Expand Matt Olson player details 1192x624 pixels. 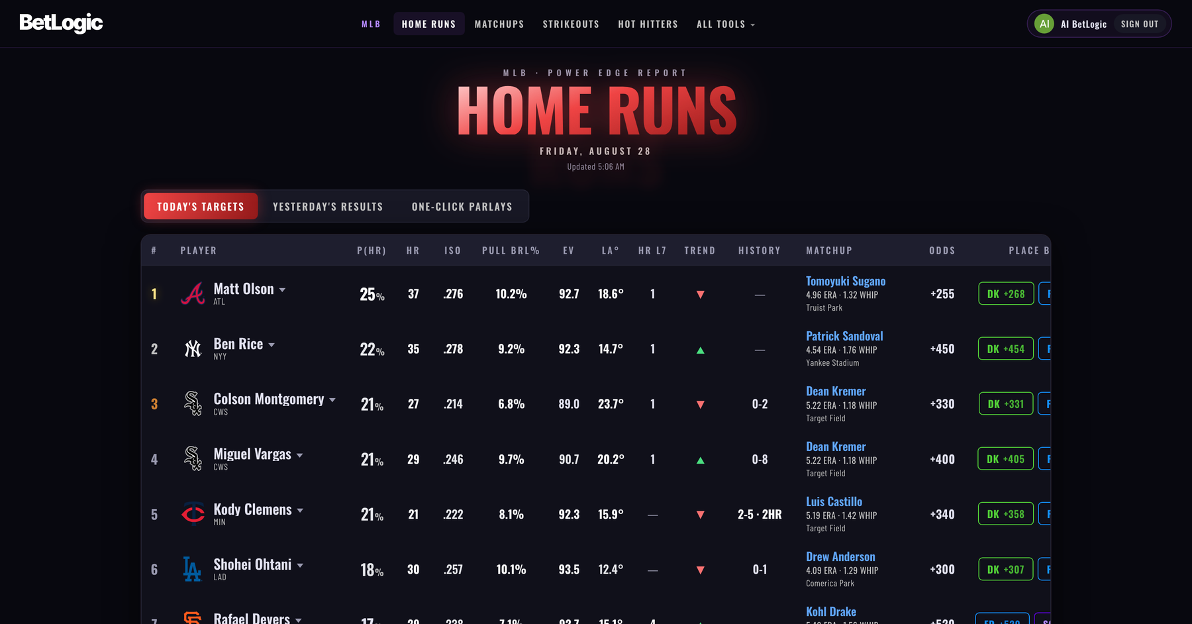click(x=283, y=290)
